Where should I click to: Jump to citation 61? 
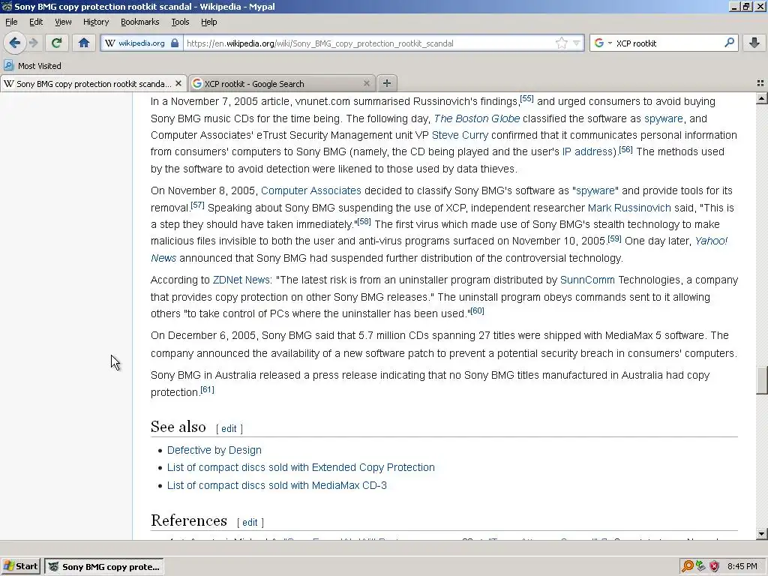click(x=207, y=389)
